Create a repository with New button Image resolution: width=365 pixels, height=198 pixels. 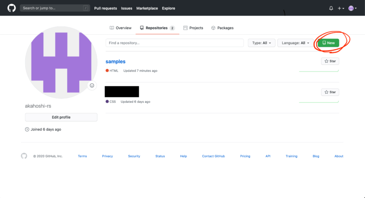coord(328,43)
